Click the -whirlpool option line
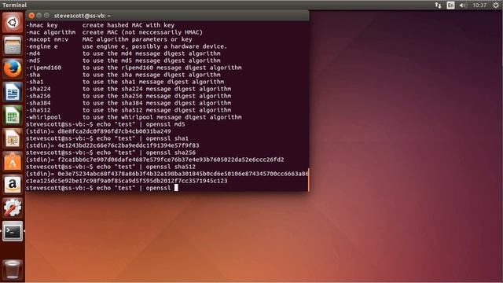503x283 pixels. [134, 117]
